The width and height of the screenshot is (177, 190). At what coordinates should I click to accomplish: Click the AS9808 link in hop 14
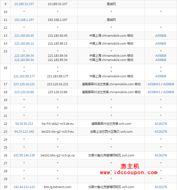click(x=161, y=44)
